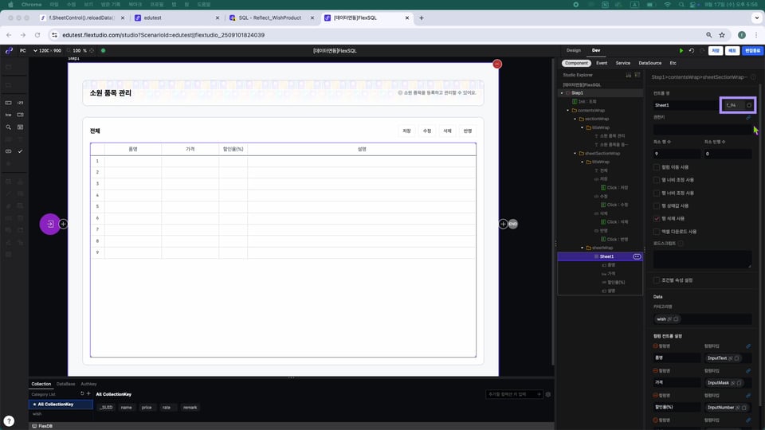Image resolution: width=765 pixels, height=430 pixels.
Task: Select the remark collection key chip
Action: (x=190, y=408)
